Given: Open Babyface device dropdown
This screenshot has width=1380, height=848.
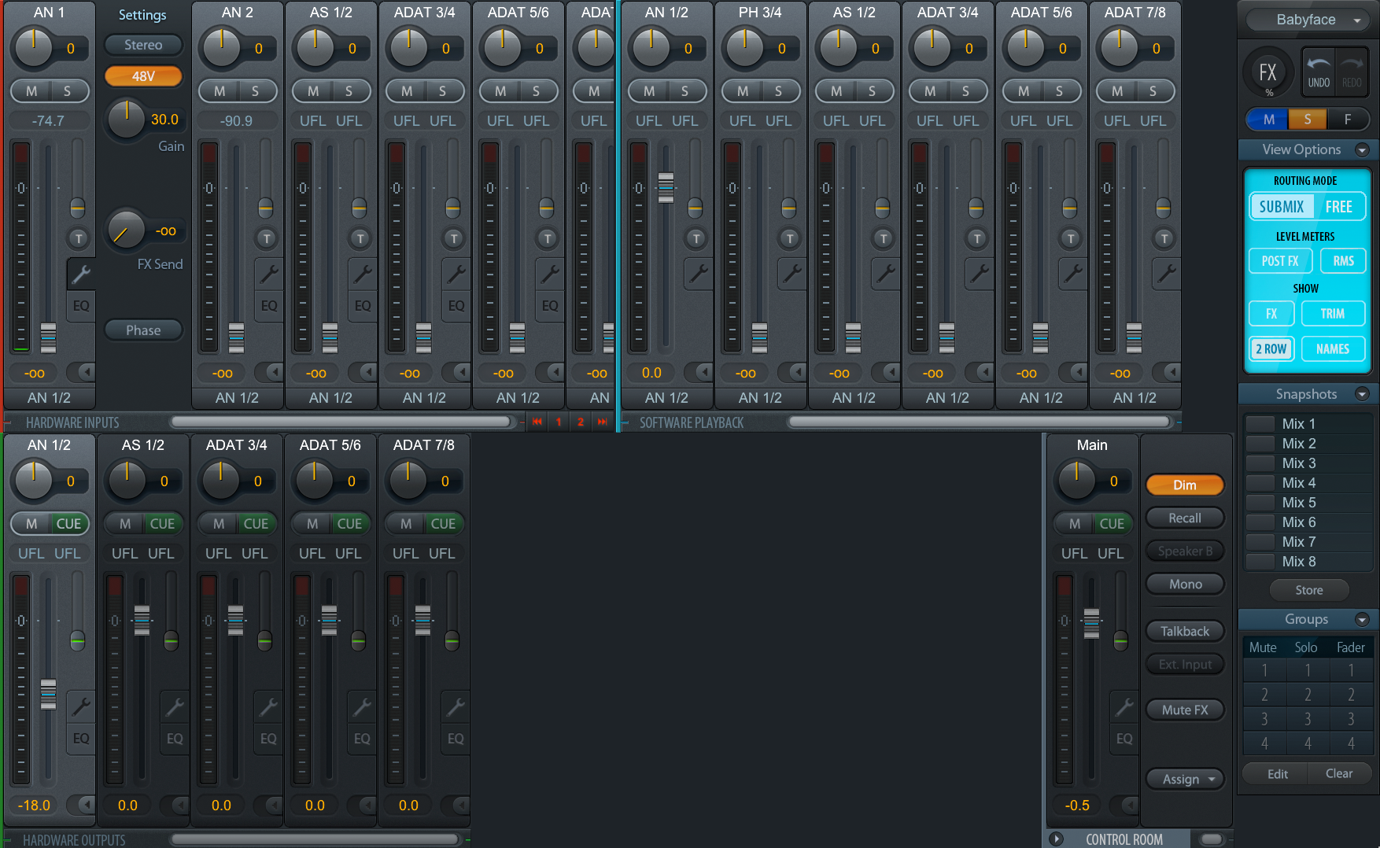Looking at the screenshot, I should click(1307, 20).
